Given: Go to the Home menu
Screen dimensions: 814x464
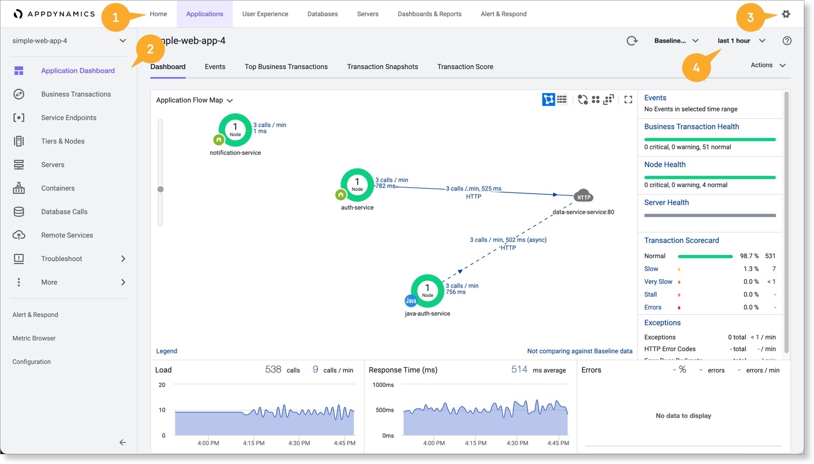Looking at the screenshot, I should (x=158, y=14).
